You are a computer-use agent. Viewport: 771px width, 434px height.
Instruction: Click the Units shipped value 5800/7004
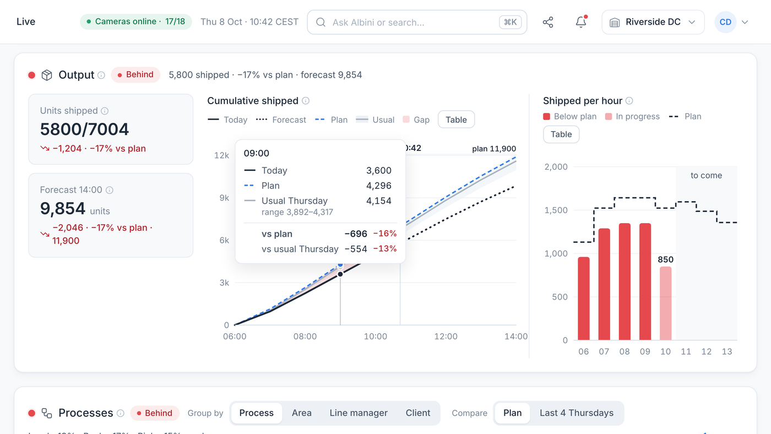pos(84,129)
